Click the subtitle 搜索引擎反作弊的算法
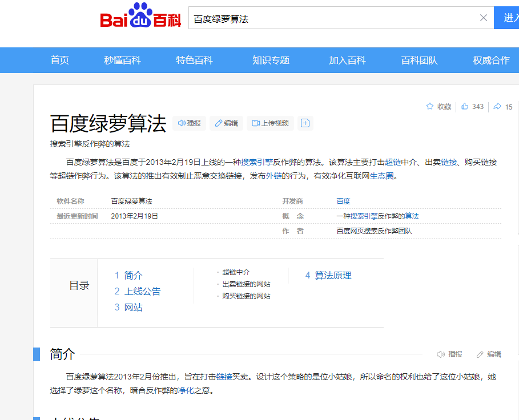This screenshot has width=519, height=420. coord(90,144)
